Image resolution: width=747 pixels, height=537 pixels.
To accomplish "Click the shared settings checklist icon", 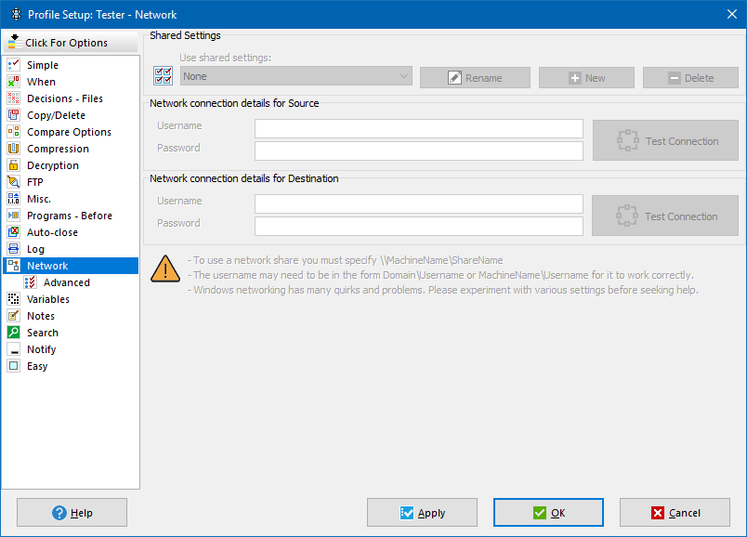I will [164, 76].
